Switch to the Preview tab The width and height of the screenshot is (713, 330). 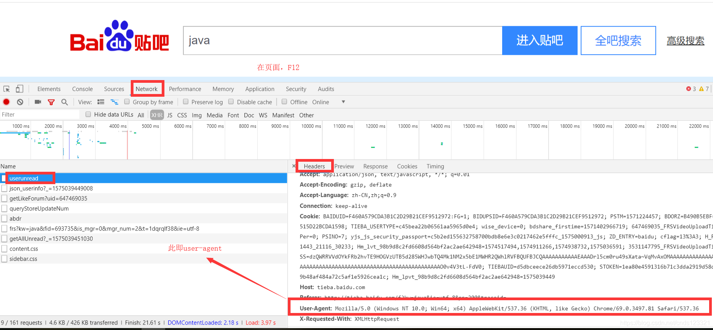[344, 166]
